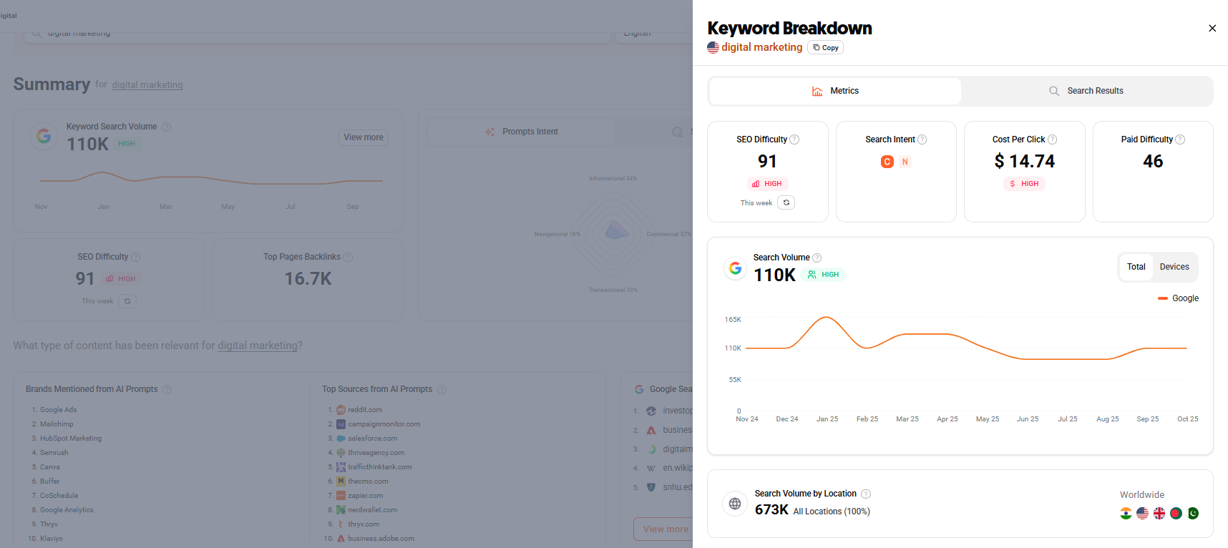Image resolution: width=1228 pixels, height=548 pixels.
Task: Open business.adobe.com source link
Action: (x=381, y=539)
